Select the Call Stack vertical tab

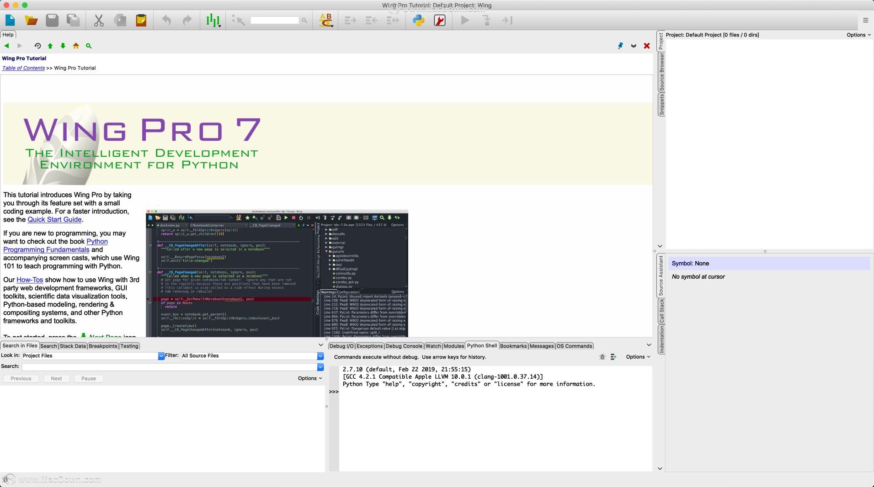(x=661, y=312)
